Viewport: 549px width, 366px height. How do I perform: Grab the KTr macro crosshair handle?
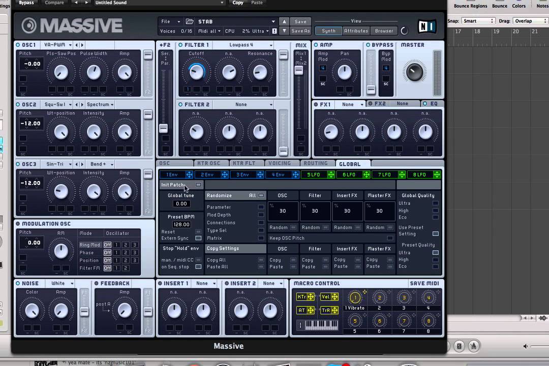click(311, 297)
